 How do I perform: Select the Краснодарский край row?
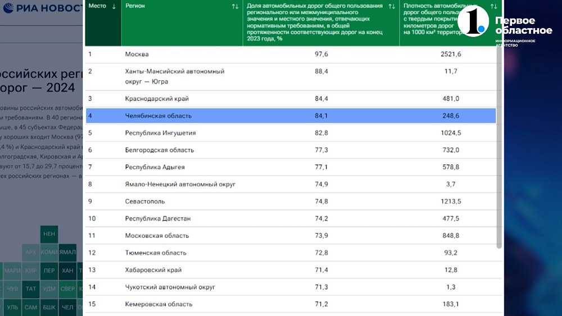click(291, 99)
